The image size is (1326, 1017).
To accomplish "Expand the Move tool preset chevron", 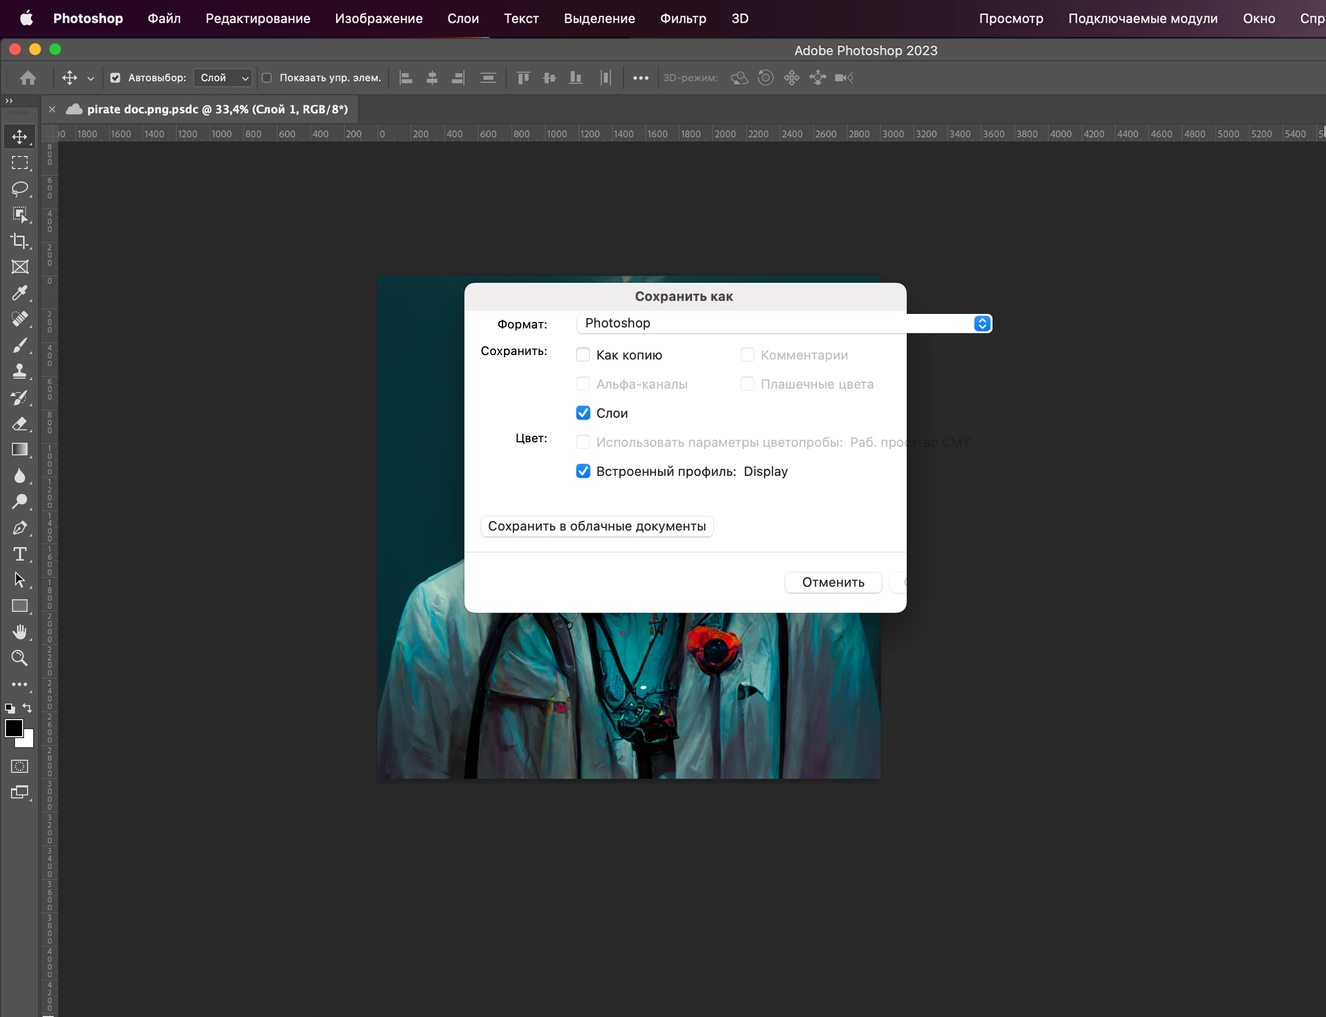I will pyautogui.click(x=90, y=79).
